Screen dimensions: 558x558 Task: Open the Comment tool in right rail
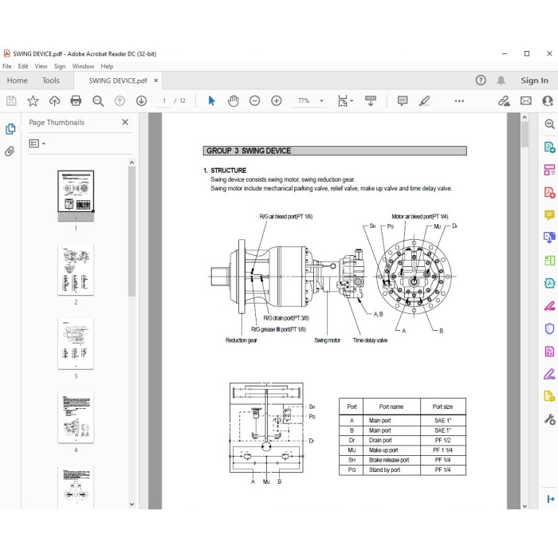[x=549, y=215]
